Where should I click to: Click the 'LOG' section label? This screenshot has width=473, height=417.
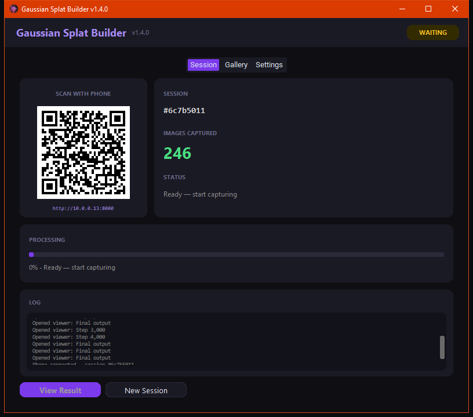point(35,302)
